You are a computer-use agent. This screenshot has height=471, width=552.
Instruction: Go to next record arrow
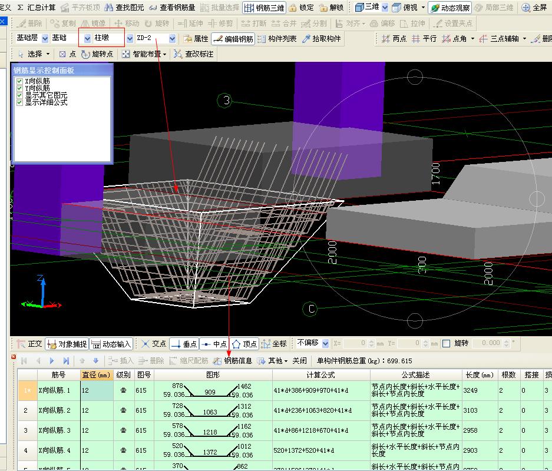(x=52, y=360)
